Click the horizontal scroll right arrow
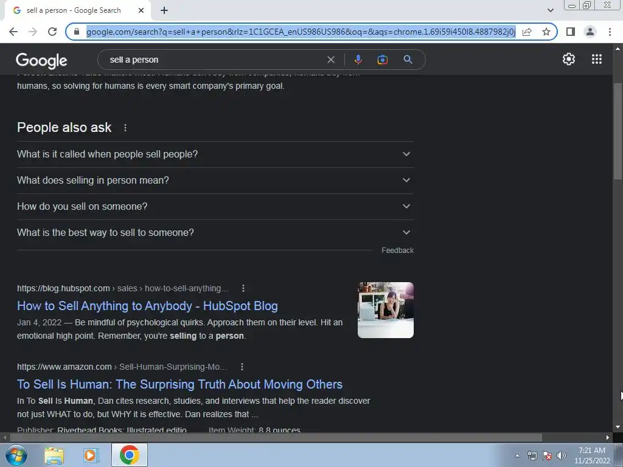The image size is (623, 467). (x=608, y=438)
